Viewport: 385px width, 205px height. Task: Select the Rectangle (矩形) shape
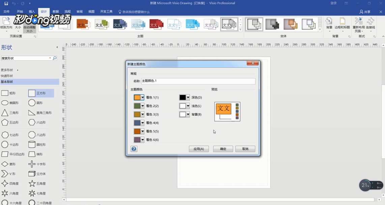coord(9,93)
